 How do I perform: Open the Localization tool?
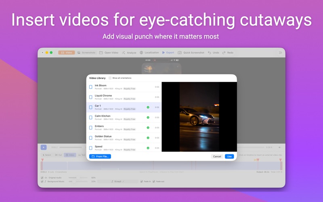[x=149, y=53]
